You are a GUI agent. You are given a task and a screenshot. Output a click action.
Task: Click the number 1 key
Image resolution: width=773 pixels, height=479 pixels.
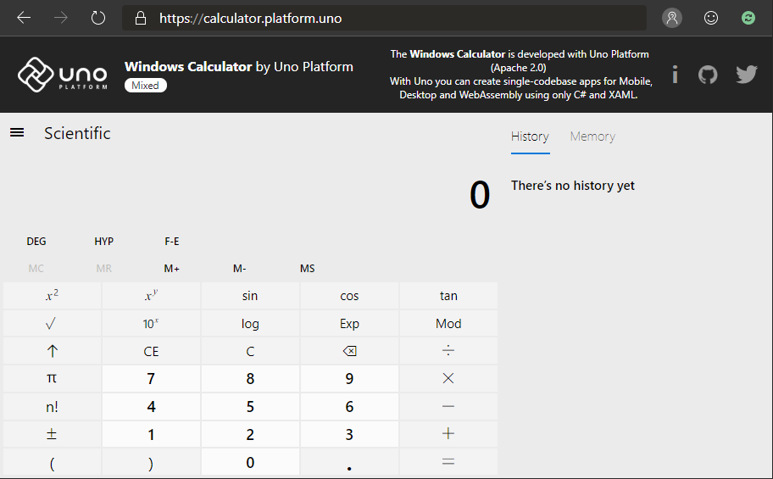[x=151, y=434]
